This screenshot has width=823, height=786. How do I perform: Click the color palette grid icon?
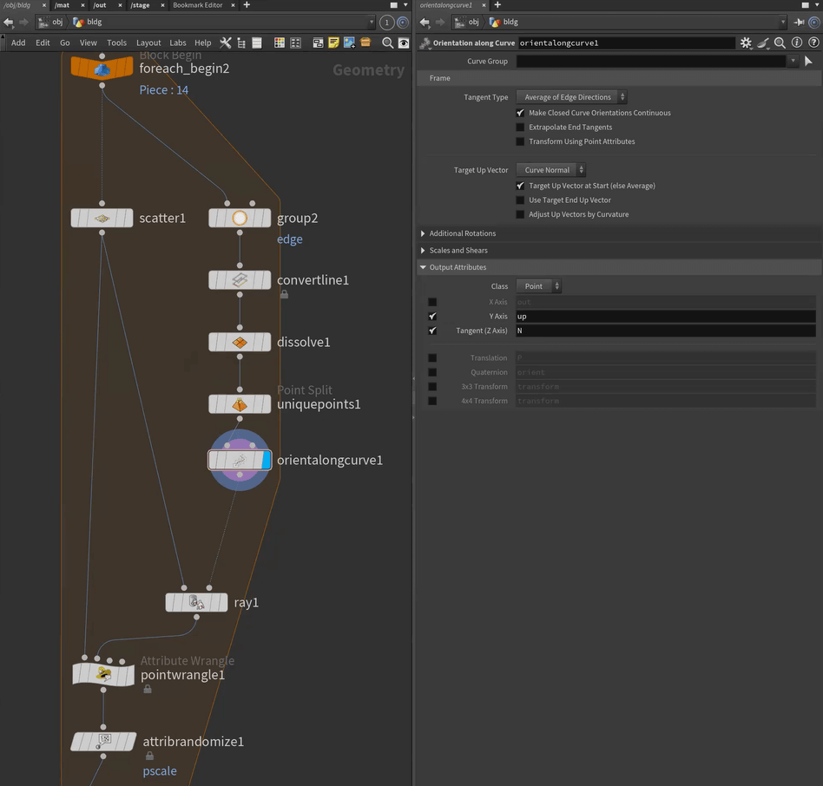tap(280, 43)
